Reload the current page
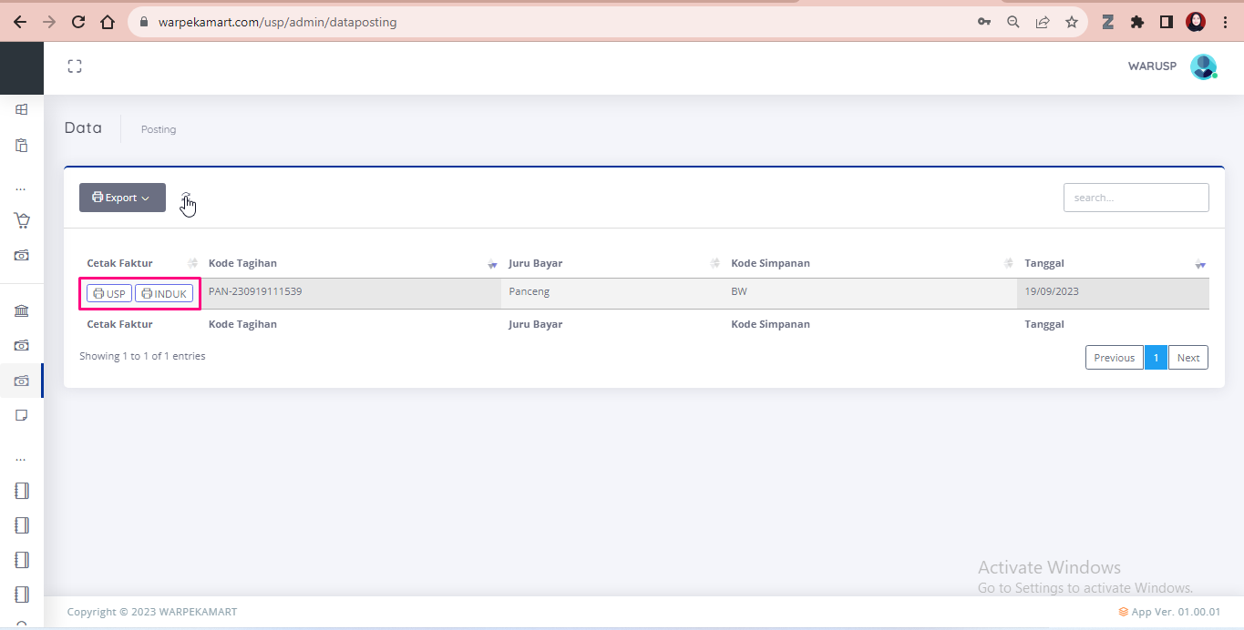 78,22
